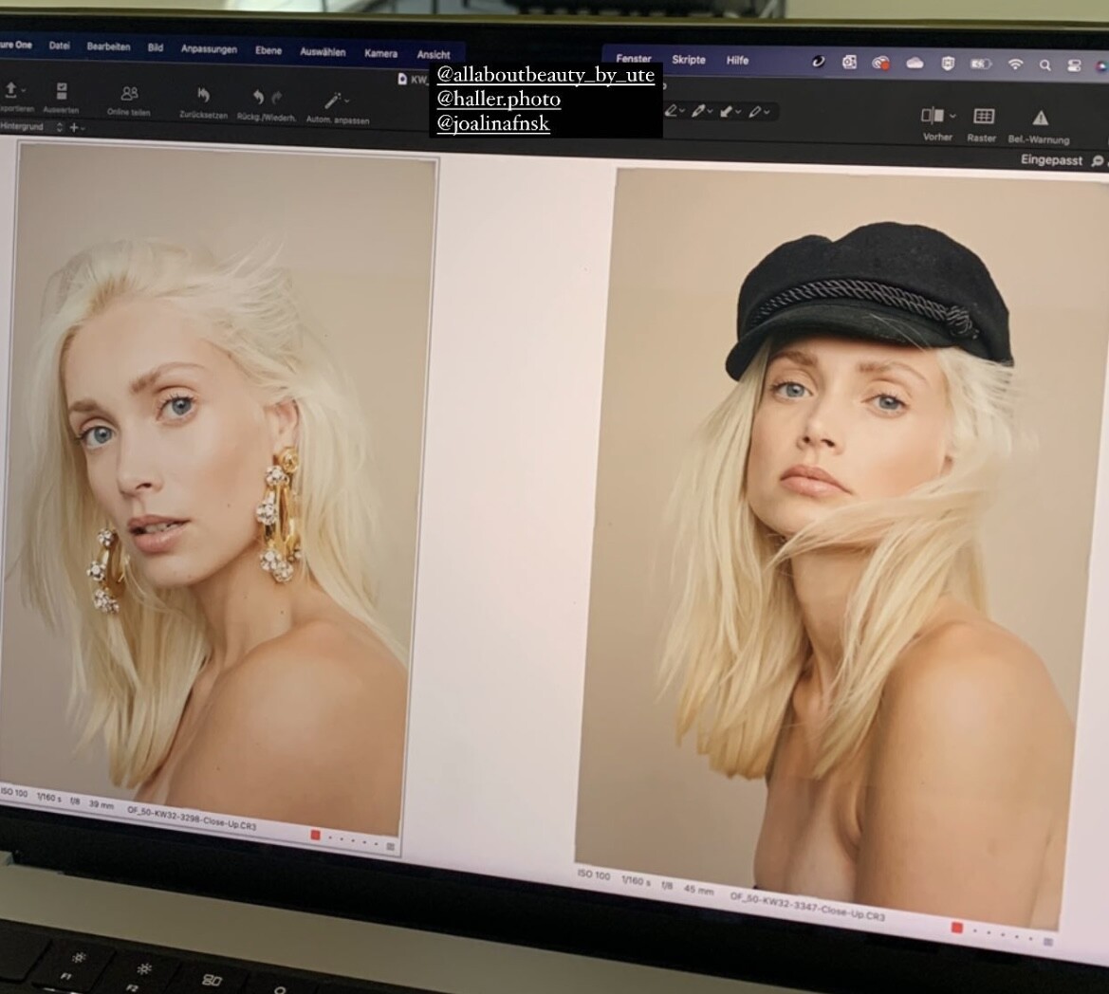Click the zoom magnifier beside Eingepasst
This screenshot has height=994, width=1109.
1097,162
